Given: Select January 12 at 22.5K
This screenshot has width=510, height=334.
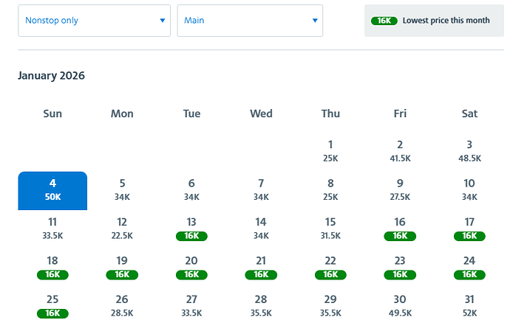Looking at the screenshot, I should (122, 229).
